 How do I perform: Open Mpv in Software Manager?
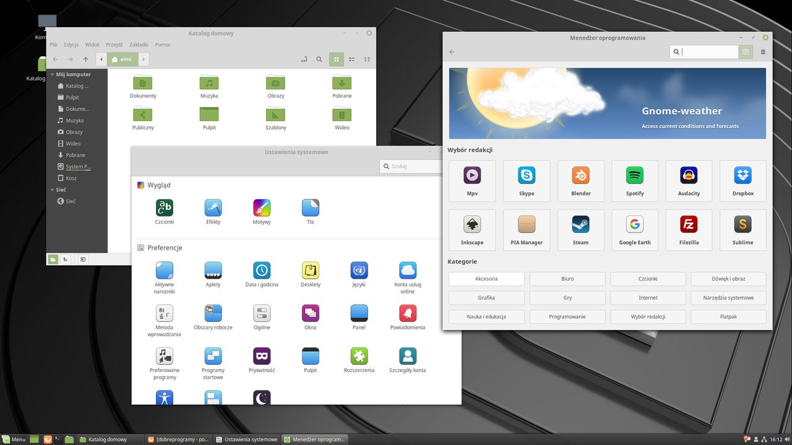click(472, 181)
